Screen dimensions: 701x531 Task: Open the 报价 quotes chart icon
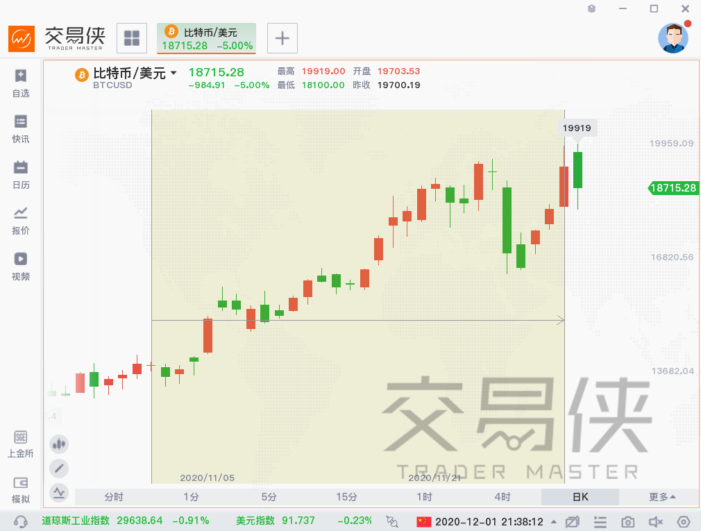tap(21, 221)
